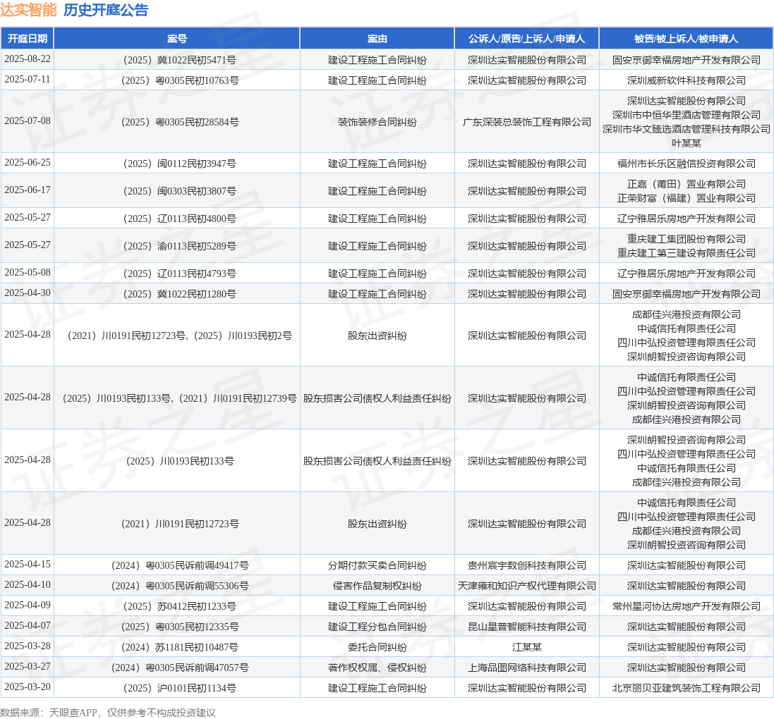Click the 案号 column header

(176, 39)
